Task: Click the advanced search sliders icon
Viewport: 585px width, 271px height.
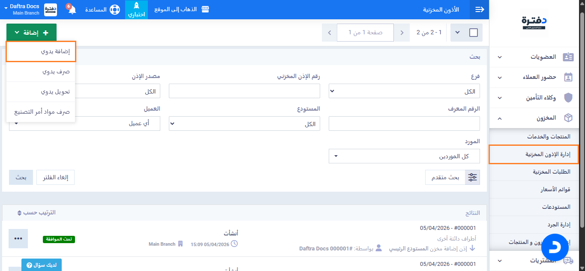Action: pyautogui.click(x=473, y=177)
